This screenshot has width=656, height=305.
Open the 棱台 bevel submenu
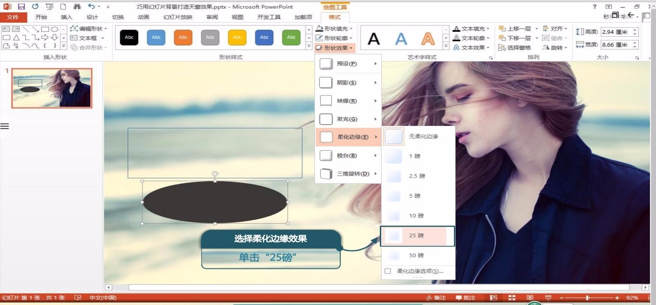click(x=348, y=155)
